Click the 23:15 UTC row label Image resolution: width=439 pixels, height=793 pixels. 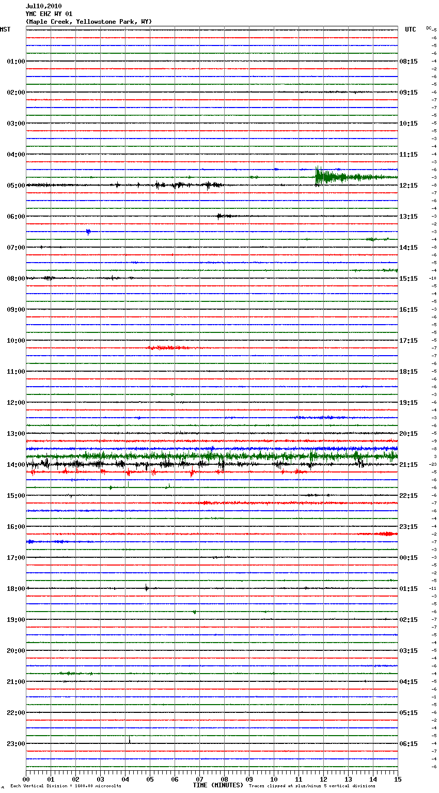click(409, 527)
